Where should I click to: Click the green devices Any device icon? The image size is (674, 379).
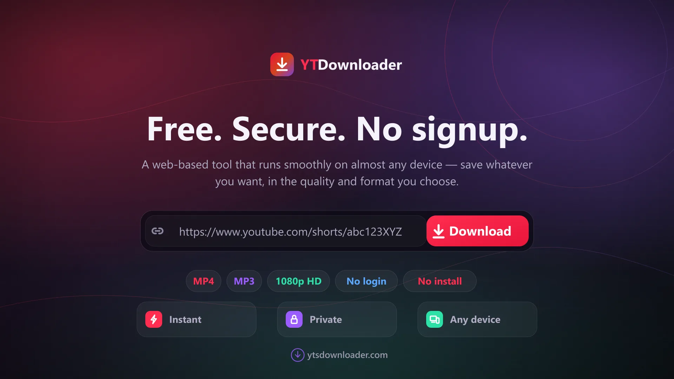click(435, 319)
